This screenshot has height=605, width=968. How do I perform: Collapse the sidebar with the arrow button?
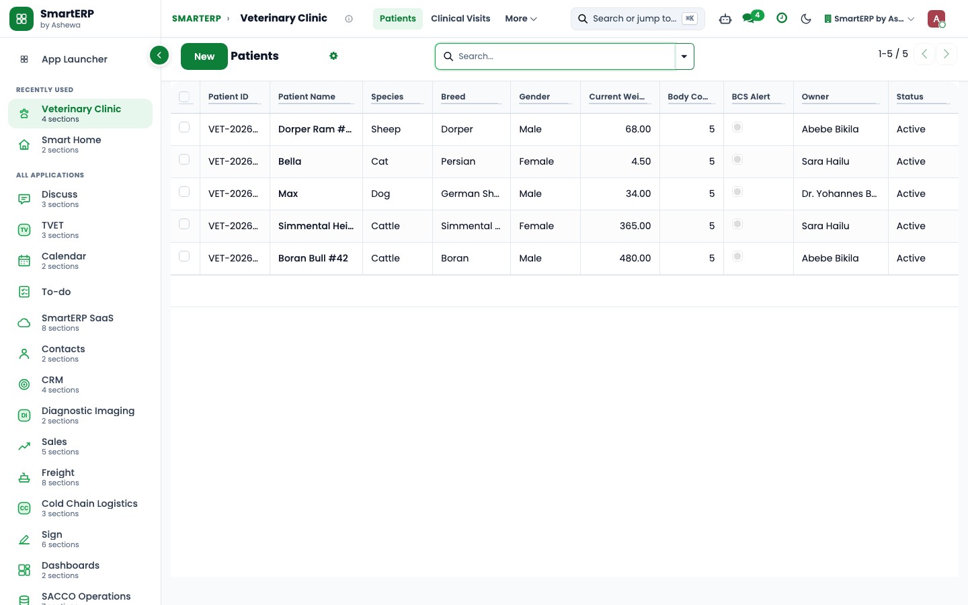159,55
